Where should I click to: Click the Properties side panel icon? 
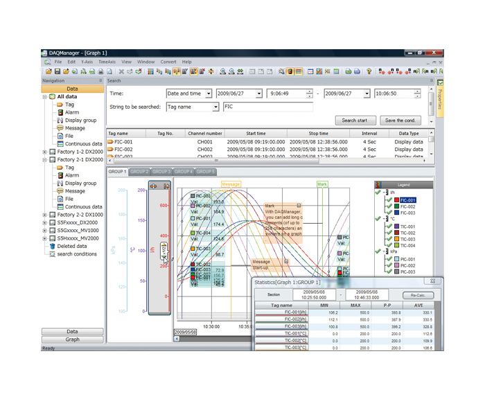[x=440, y=83]
